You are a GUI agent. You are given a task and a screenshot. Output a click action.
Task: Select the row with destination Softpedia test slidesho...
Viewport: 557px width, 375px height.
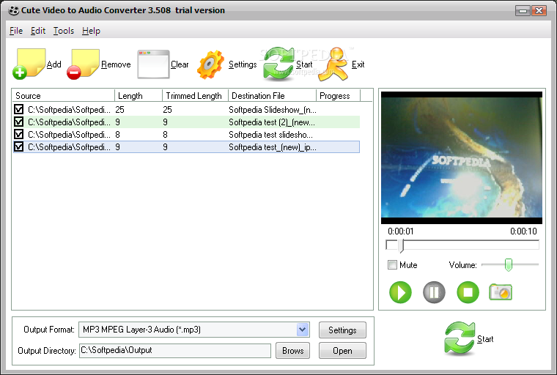(186, 134)
